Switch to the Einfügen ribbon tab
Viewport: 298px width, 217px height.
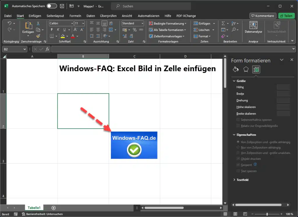coord(35,16)
